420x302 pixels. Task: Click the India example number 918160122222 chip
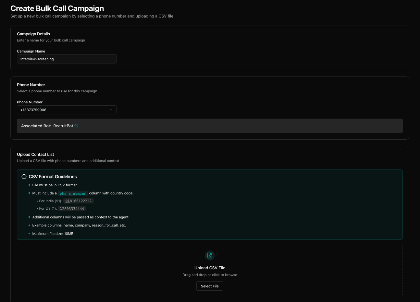(78, 201)
